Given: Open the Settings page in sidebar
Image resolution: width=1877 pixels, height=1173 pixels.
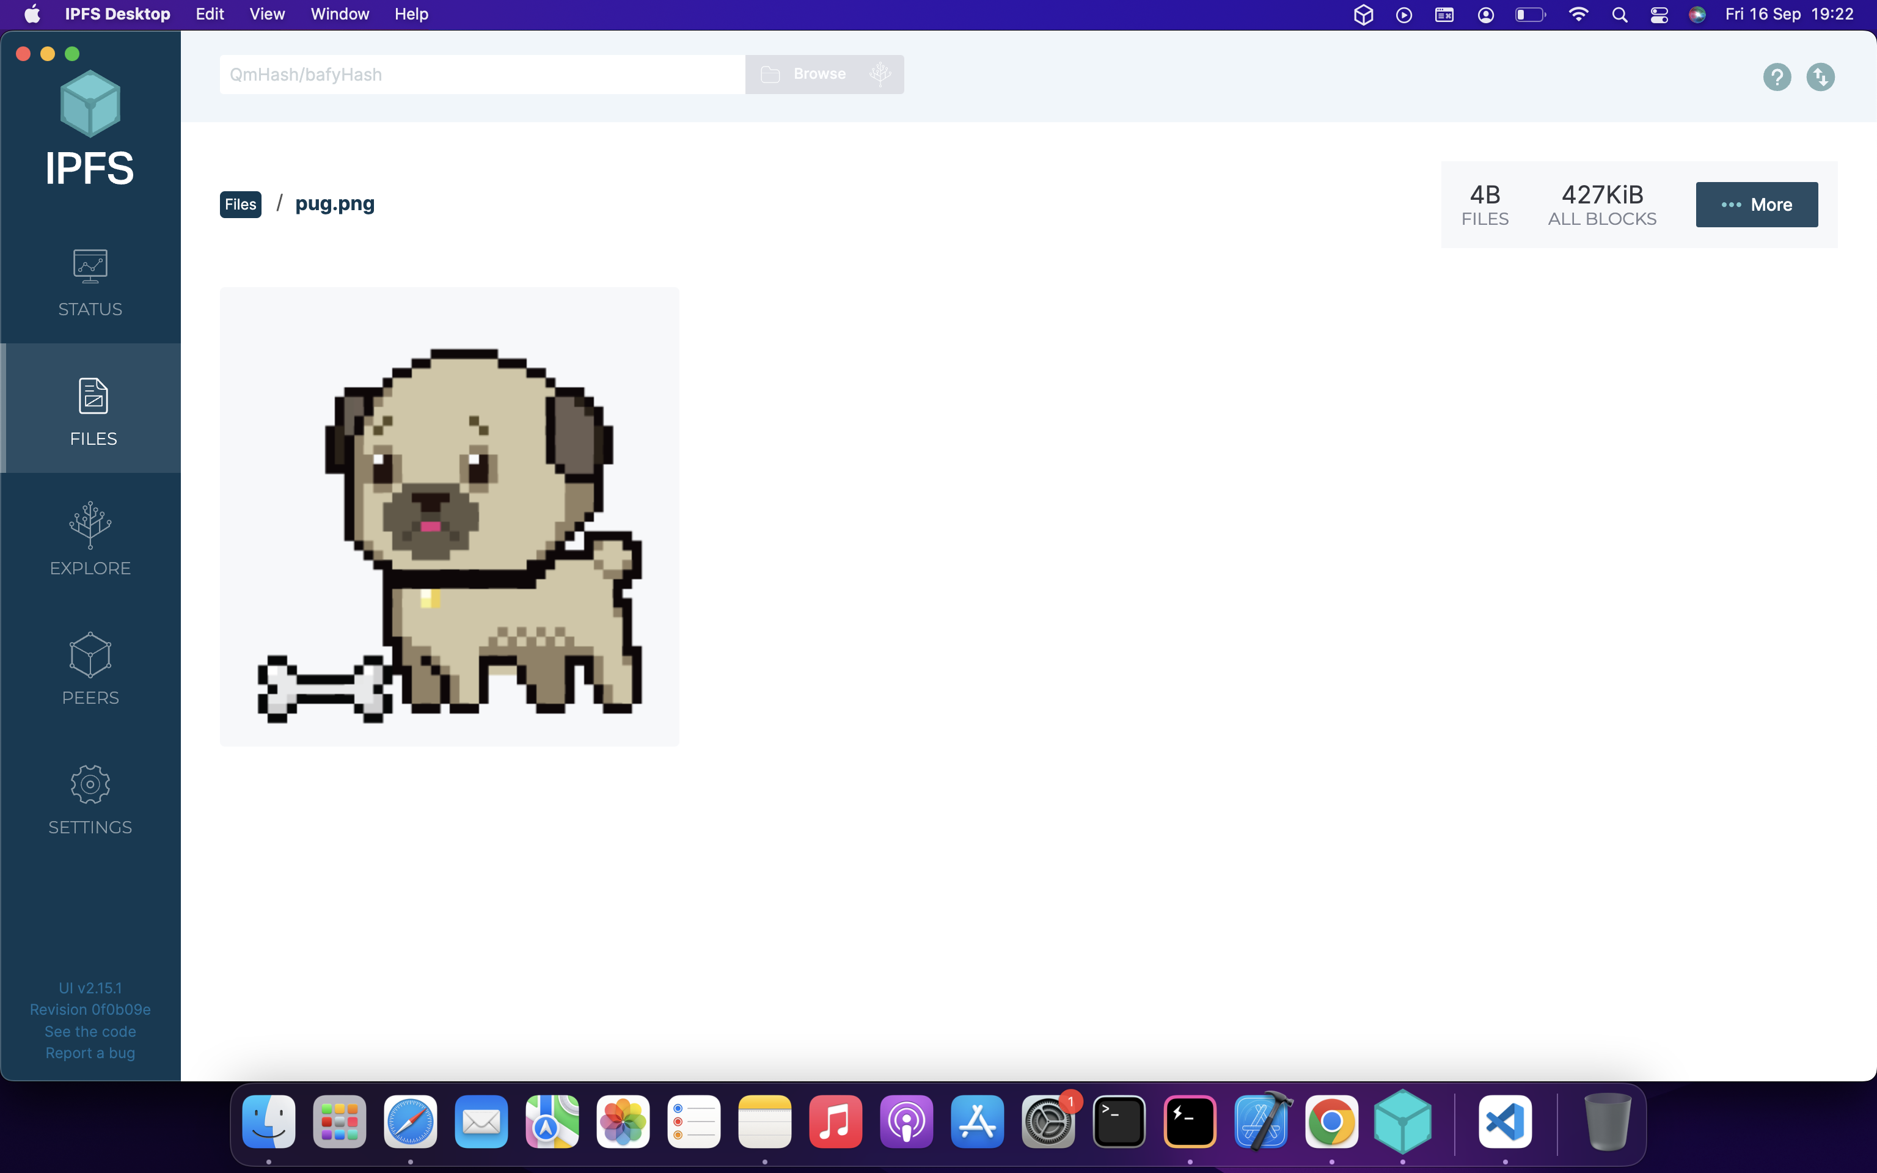Looking at the screenshot, I should [90, 799].
